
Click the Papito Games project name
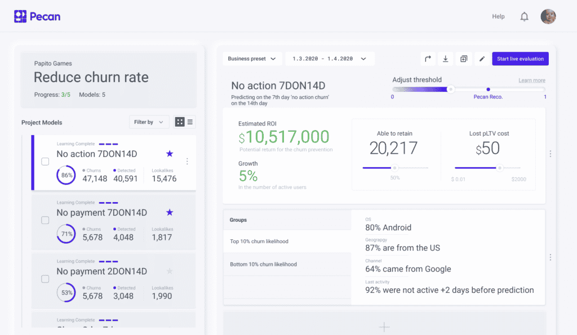(53, 64)
